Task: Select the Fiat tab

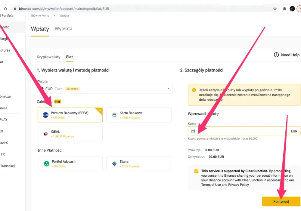Action: [x=69, y=57]
